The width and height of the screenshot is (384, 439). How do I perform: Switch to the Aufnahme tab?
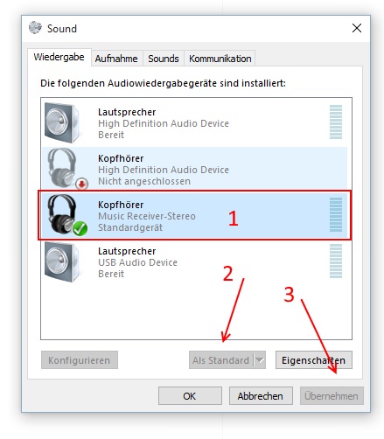click(x=116, y=59)
